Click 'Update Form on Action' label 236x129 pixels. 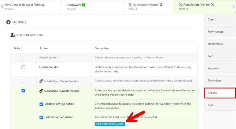(59, 104)
